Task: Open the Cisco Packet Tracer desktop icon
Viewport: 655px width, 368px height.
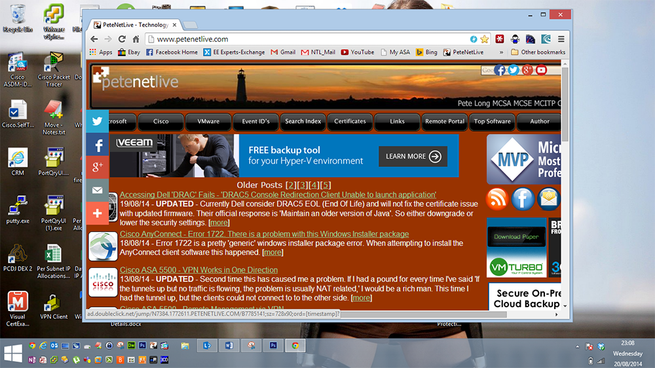Action: [x=54, y=69]
